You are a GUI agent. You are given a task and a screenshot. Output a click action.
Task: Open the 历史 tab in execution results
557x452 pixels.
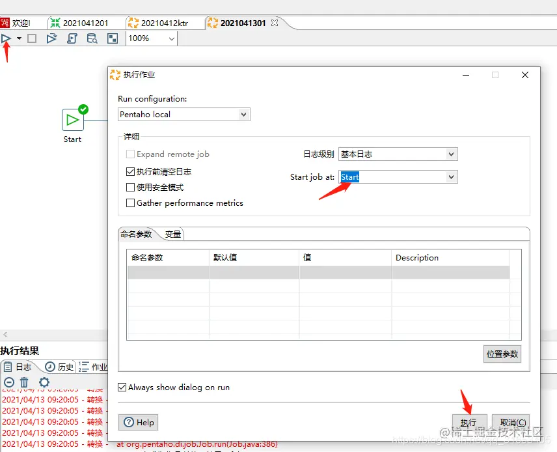pos(60,367)
